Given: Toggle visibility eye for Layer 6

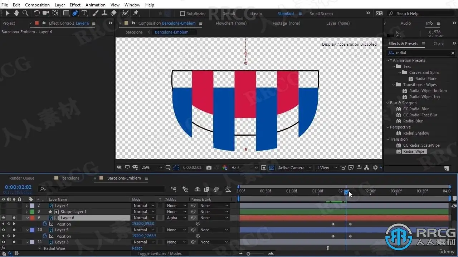Looking at the screenshot, I should [x=3, y=218].
